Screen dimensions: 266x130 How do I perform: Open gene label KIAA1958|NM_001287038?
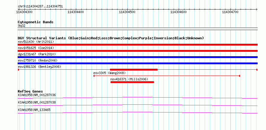[x=37, y=102]
